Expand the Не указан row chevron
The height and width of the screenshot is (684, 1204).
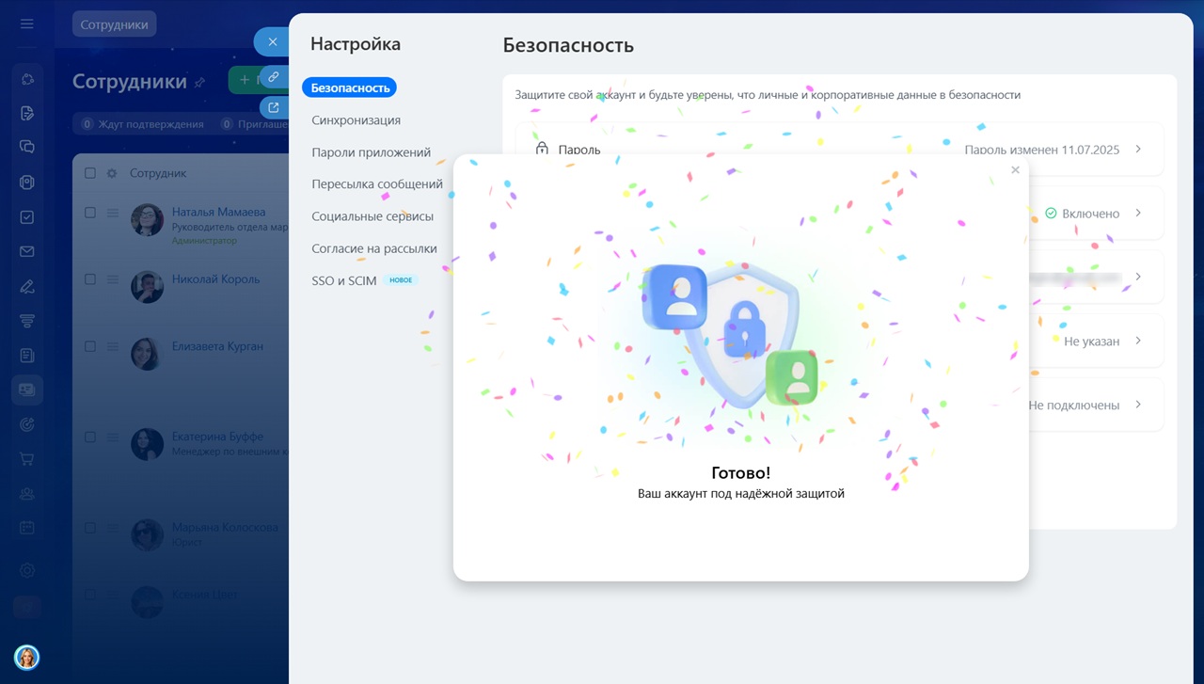tap(1138, 342)
